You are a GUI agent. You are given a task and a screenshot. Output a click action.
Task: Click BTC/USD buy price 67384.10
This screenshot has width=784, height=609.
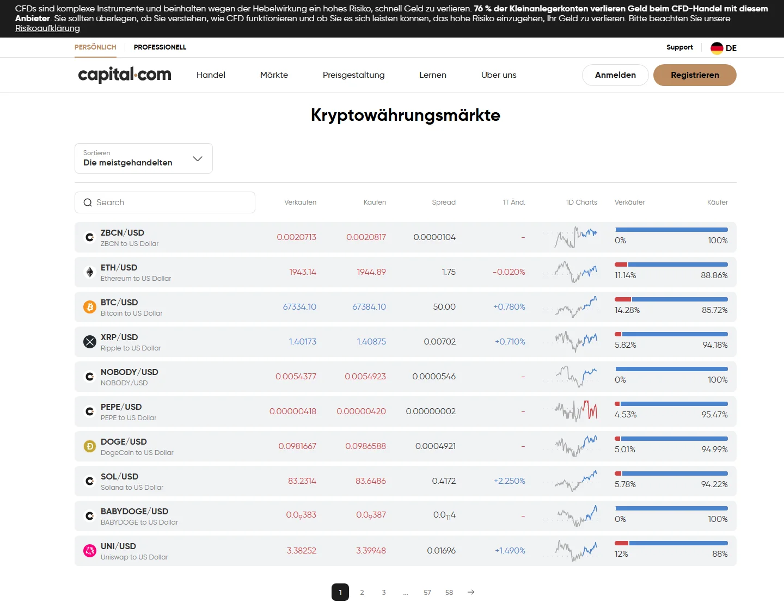pyautogui.click(x=369, y=307)
